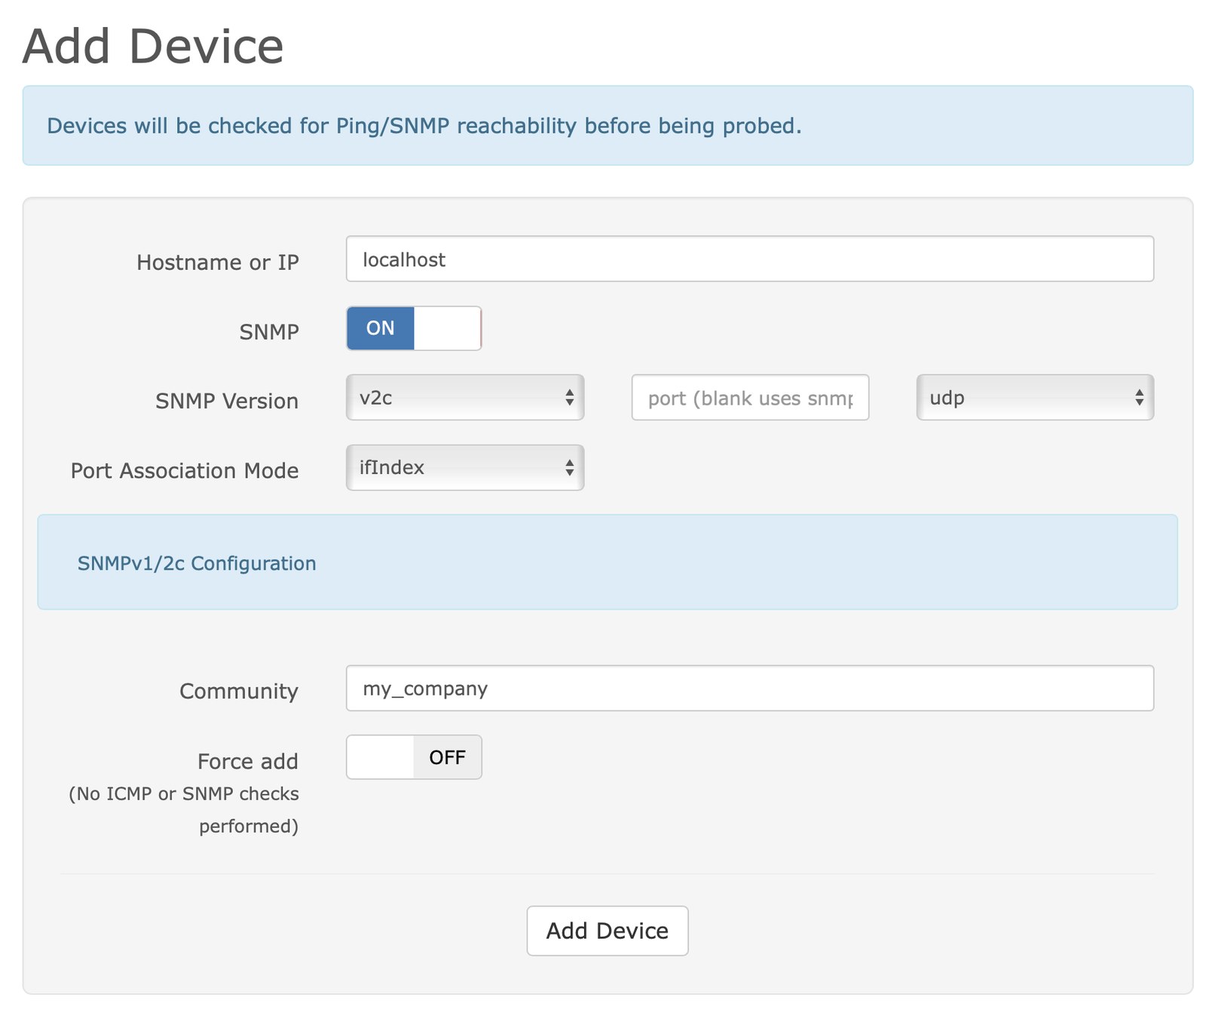Click the Force add label
The image size is (1206, 1009).
(248, 761)
